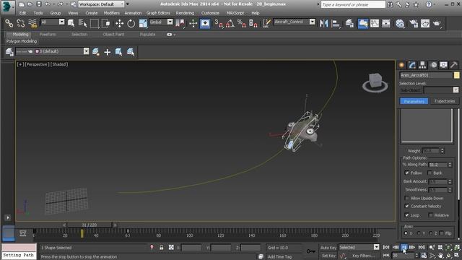Uncheck the Loop checkbox
This screenshot has width=462, height=260.
[x=406, y=215]
